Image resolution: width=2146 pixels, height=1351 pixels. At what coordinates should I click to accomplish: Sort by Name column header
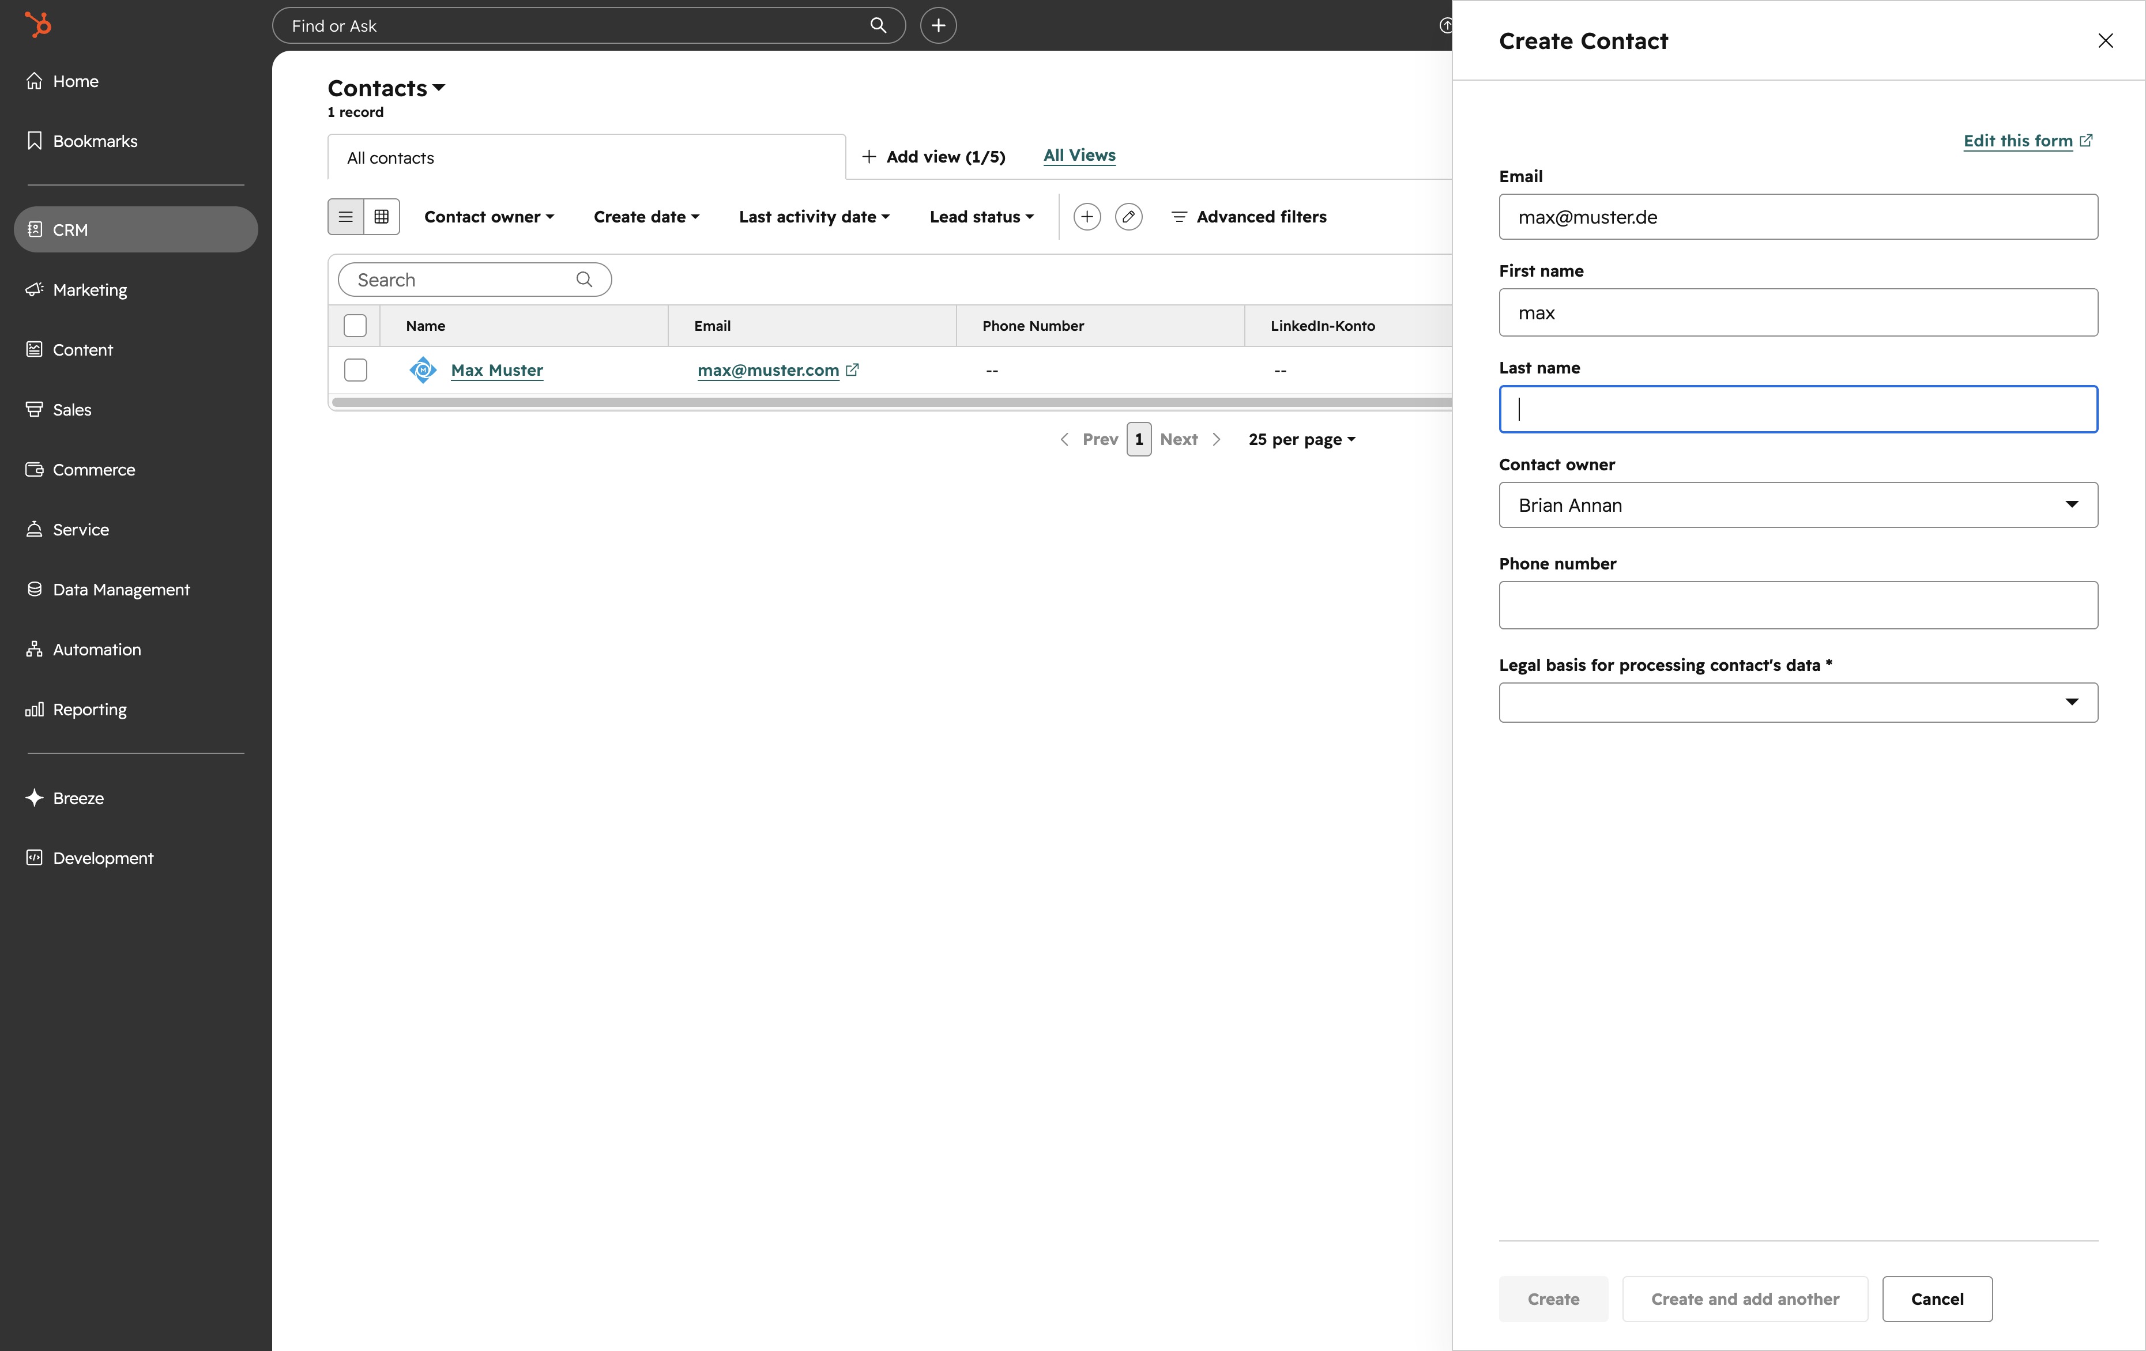click(x=524, y=326)
